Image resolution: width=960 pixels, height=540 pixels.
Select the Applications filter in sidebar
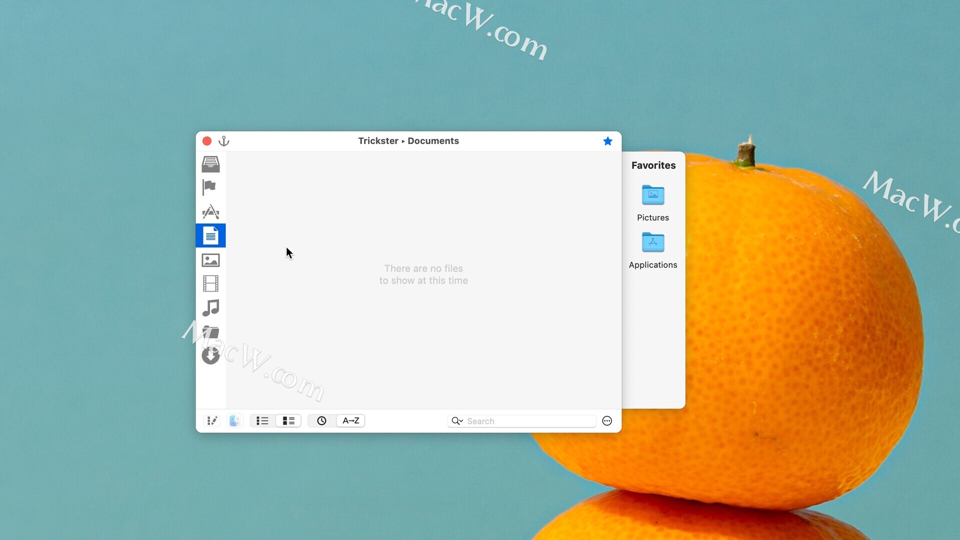click(x=210, y=211)
